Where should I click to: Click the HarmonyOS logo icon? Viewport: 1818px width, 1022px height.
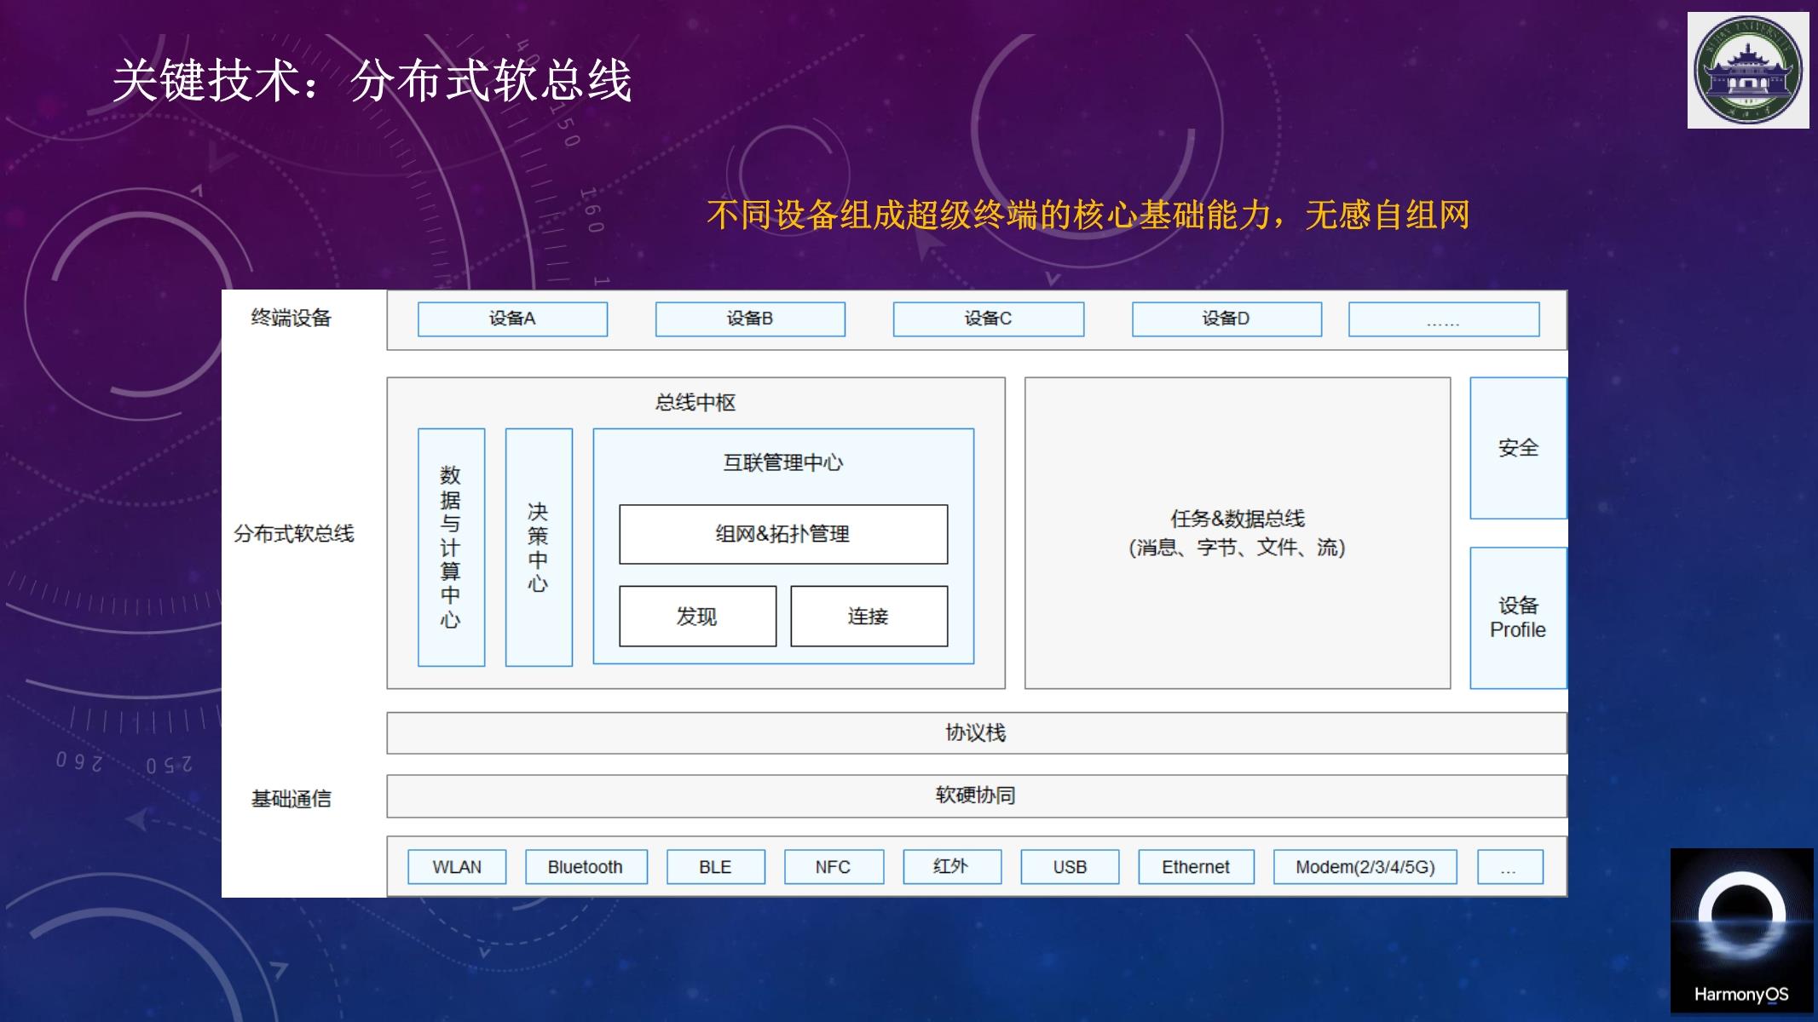coord(1740,934)
